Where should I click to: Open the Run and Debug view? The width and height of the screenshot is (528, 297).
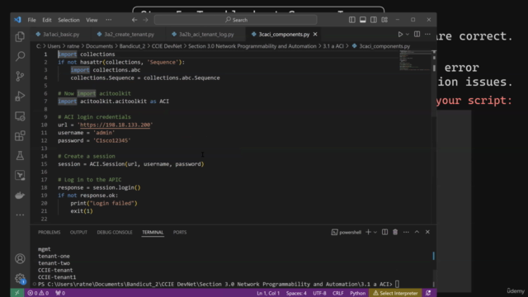20,97
